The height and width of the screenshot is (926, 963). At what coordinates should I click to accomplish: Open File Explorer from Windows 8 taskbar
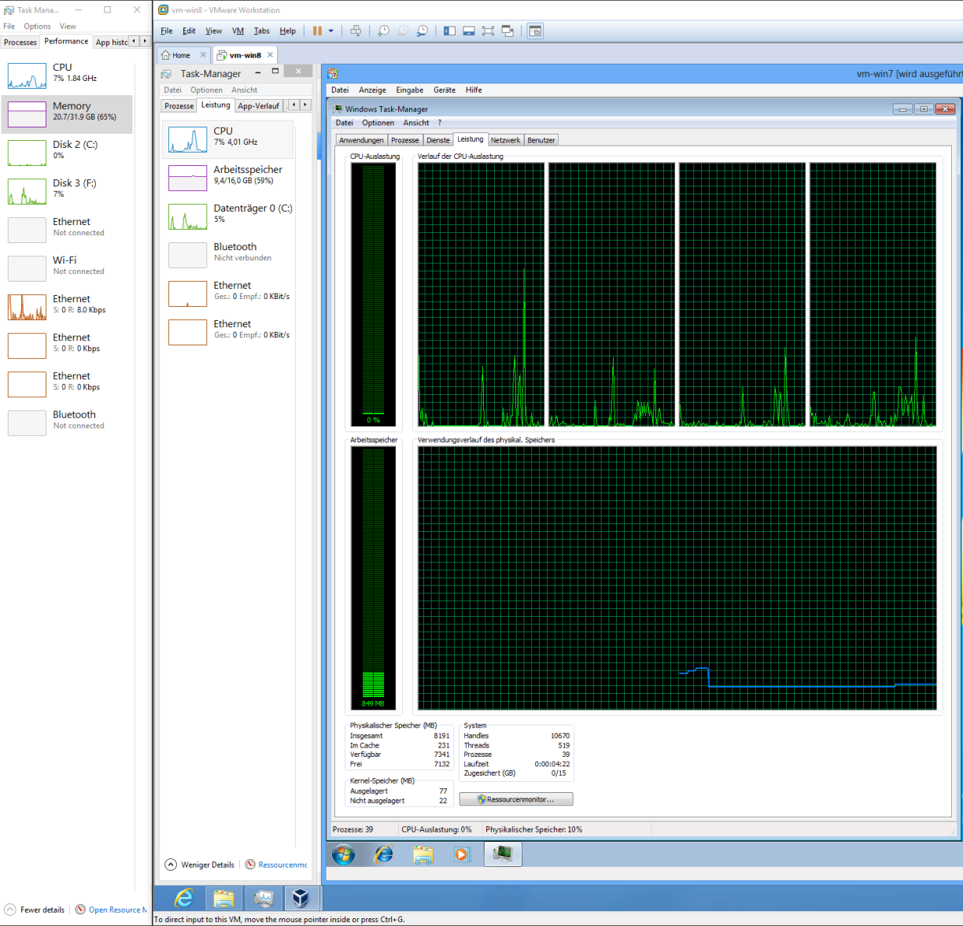[x=223, y=898]
